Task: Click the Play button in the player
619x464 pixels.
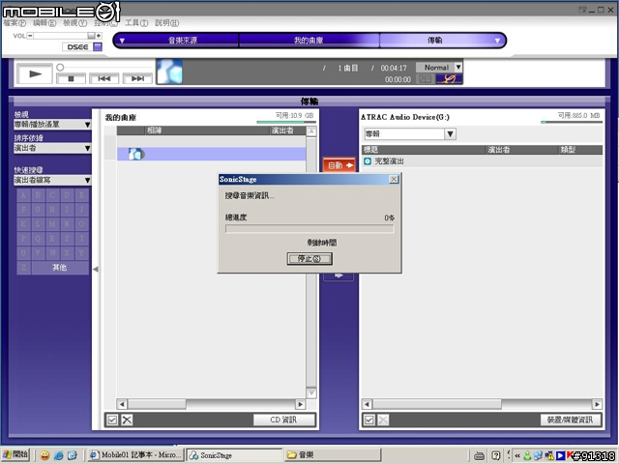Action: coord(35,73)
